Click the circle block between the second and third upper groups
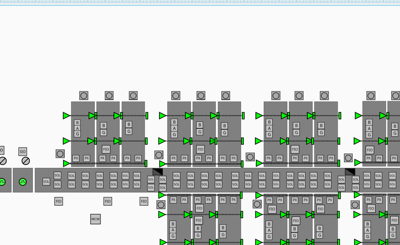This screenshot has height=245, width=400. tap(250, 157)
